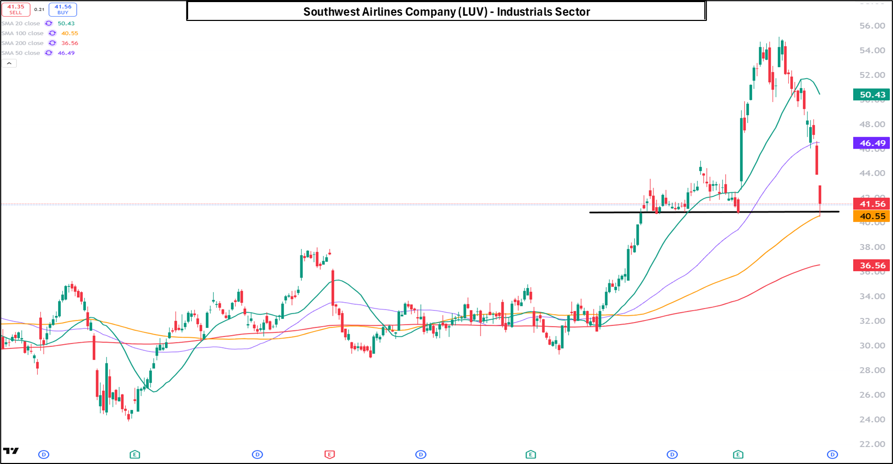Click the green 50.43 tag on the price axis
893x464 pixels.
(x=872, y=95)
